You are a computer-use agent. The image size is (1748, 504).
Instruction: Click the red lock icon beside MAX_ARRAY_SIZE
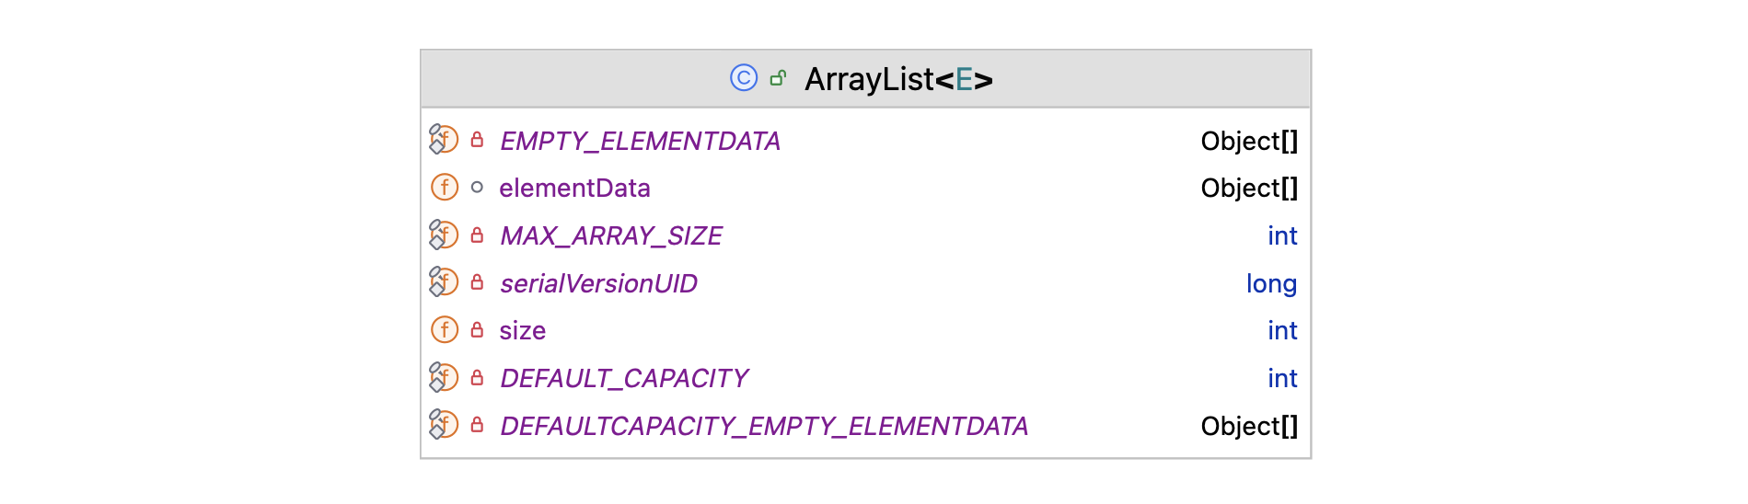477,235
